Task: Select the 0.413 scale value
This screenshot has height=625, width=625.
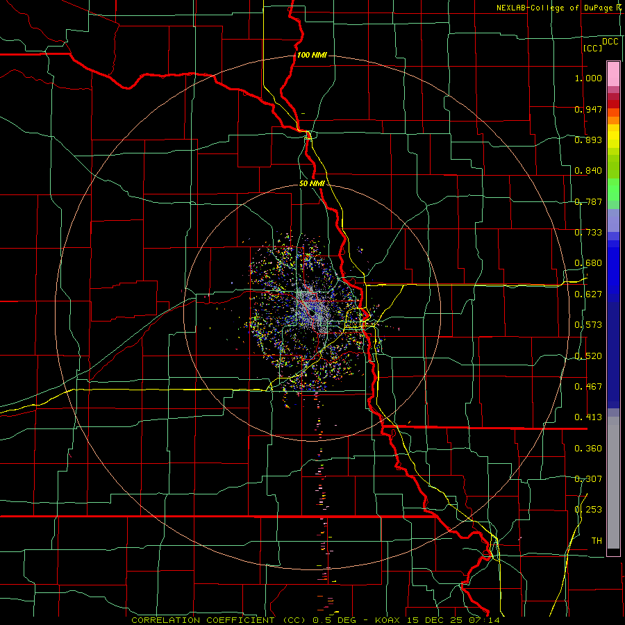Action: click(x=588, y=417)
